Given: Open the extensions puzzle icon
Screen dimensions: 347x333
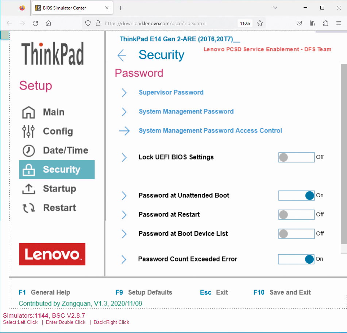Looking at the screenshot, I should point(325,23).
